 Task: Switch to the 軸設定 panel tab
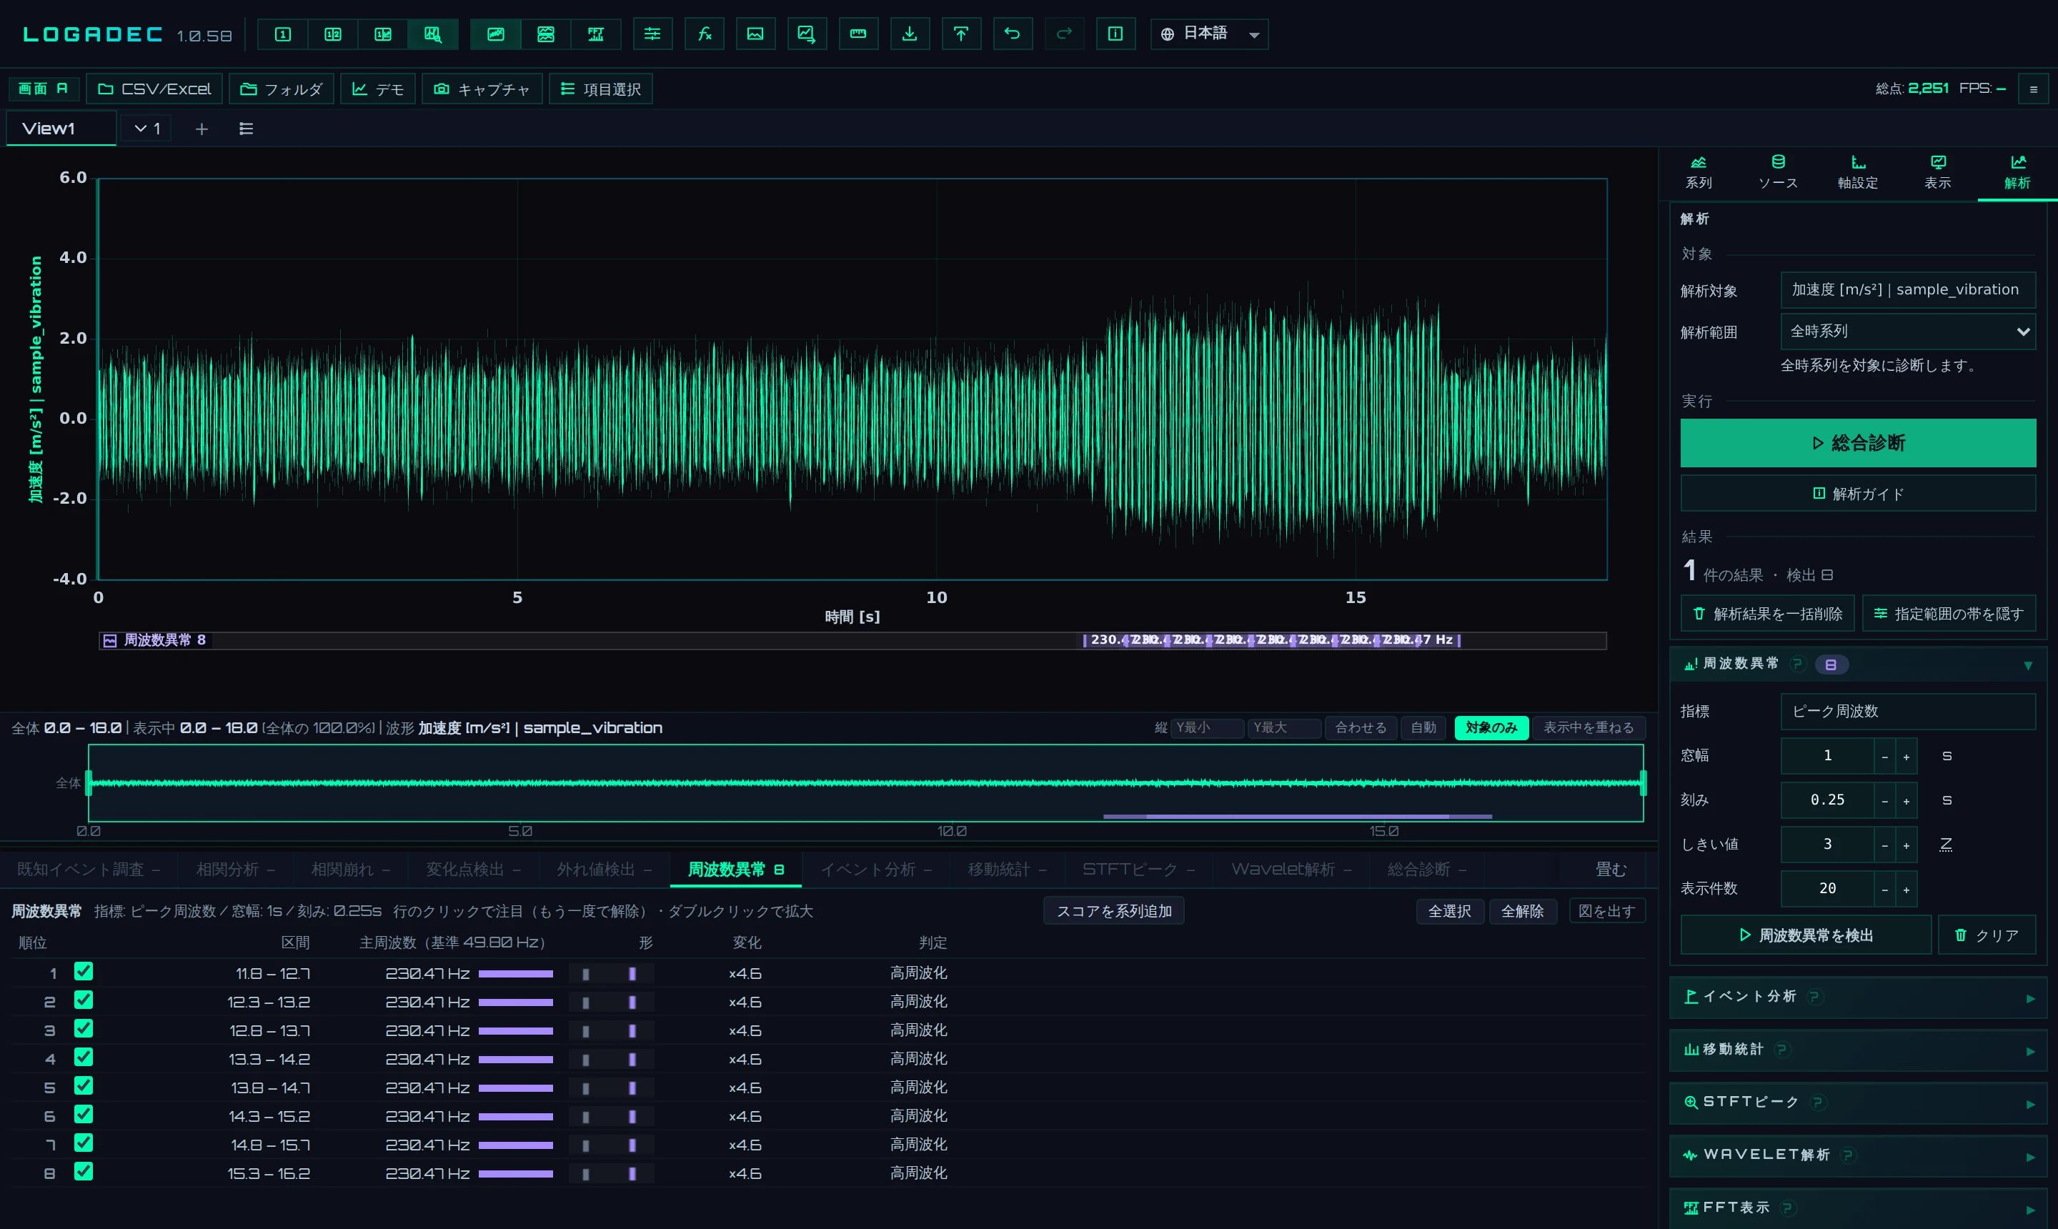click(1858, 171)
